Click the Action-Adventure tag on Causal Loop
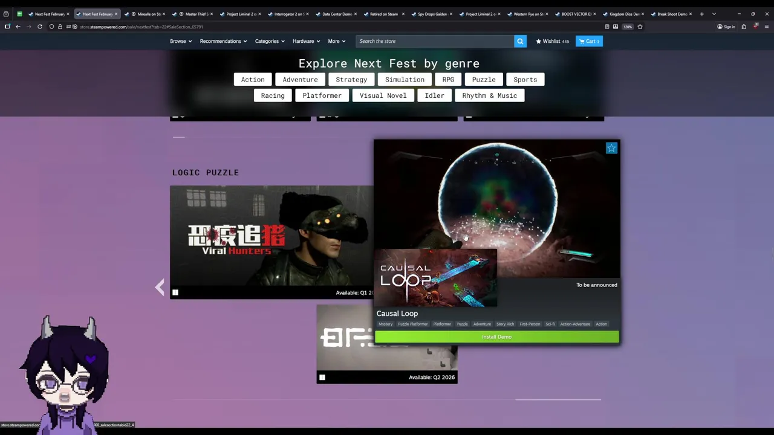 [575, 324]
